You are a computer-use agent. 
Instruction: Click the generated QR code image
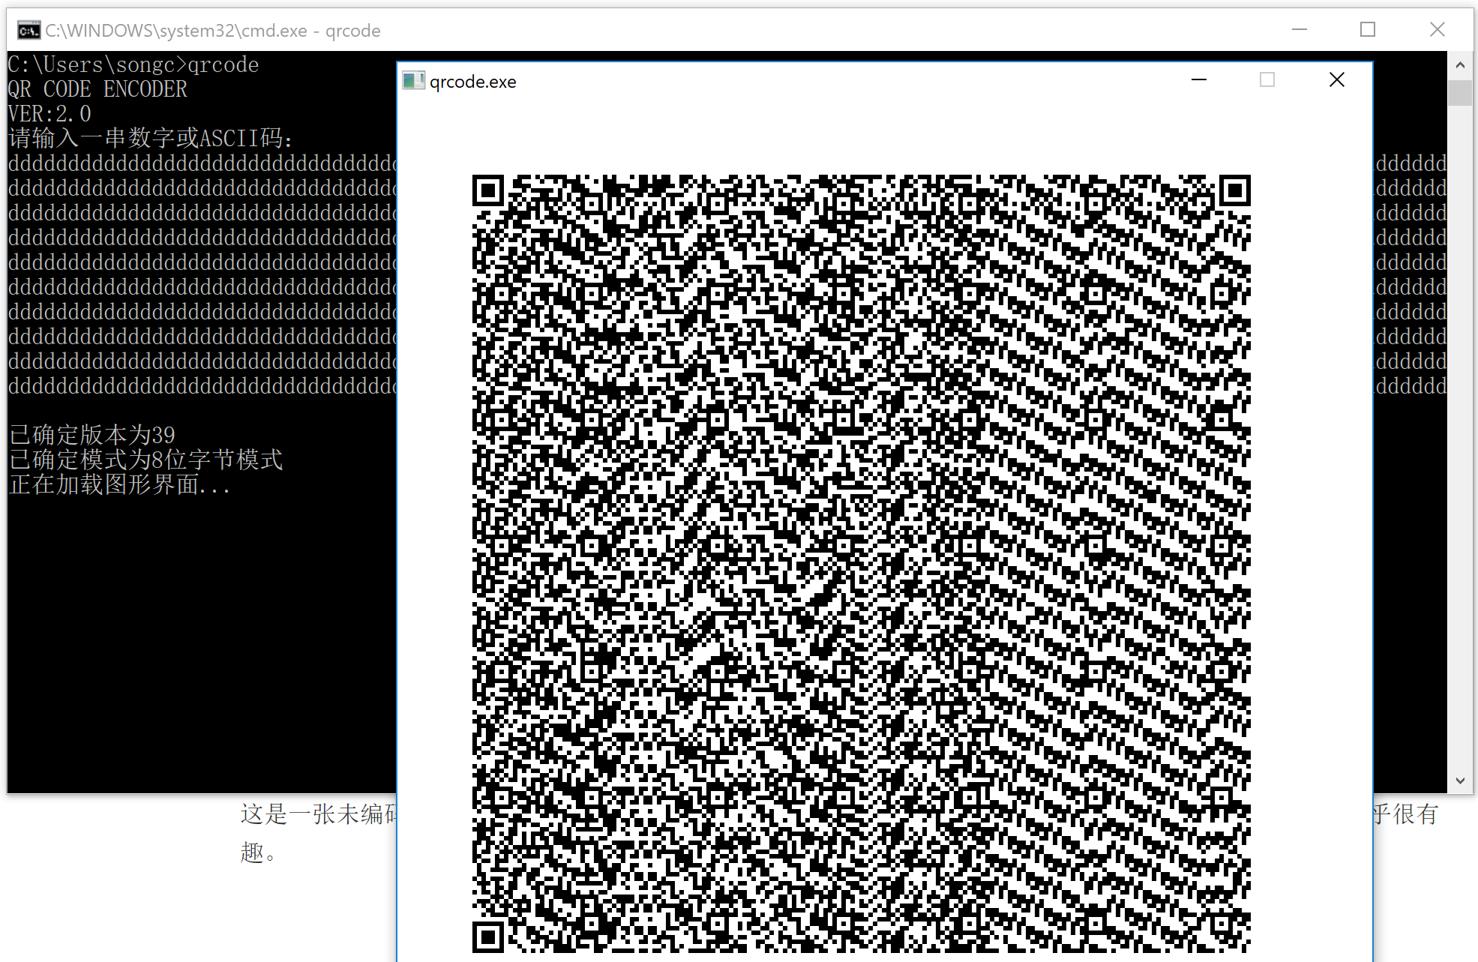(x=862, y=563)
